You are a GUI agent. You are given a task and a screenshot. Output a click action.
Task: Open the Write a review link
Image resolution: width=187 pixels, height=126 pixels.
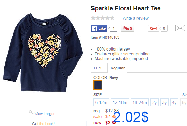coord(135,18)
